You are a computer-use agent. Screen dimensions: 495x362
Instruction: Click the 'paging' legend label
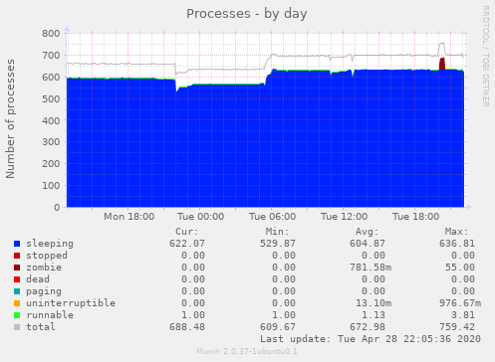tap(44, 291)
